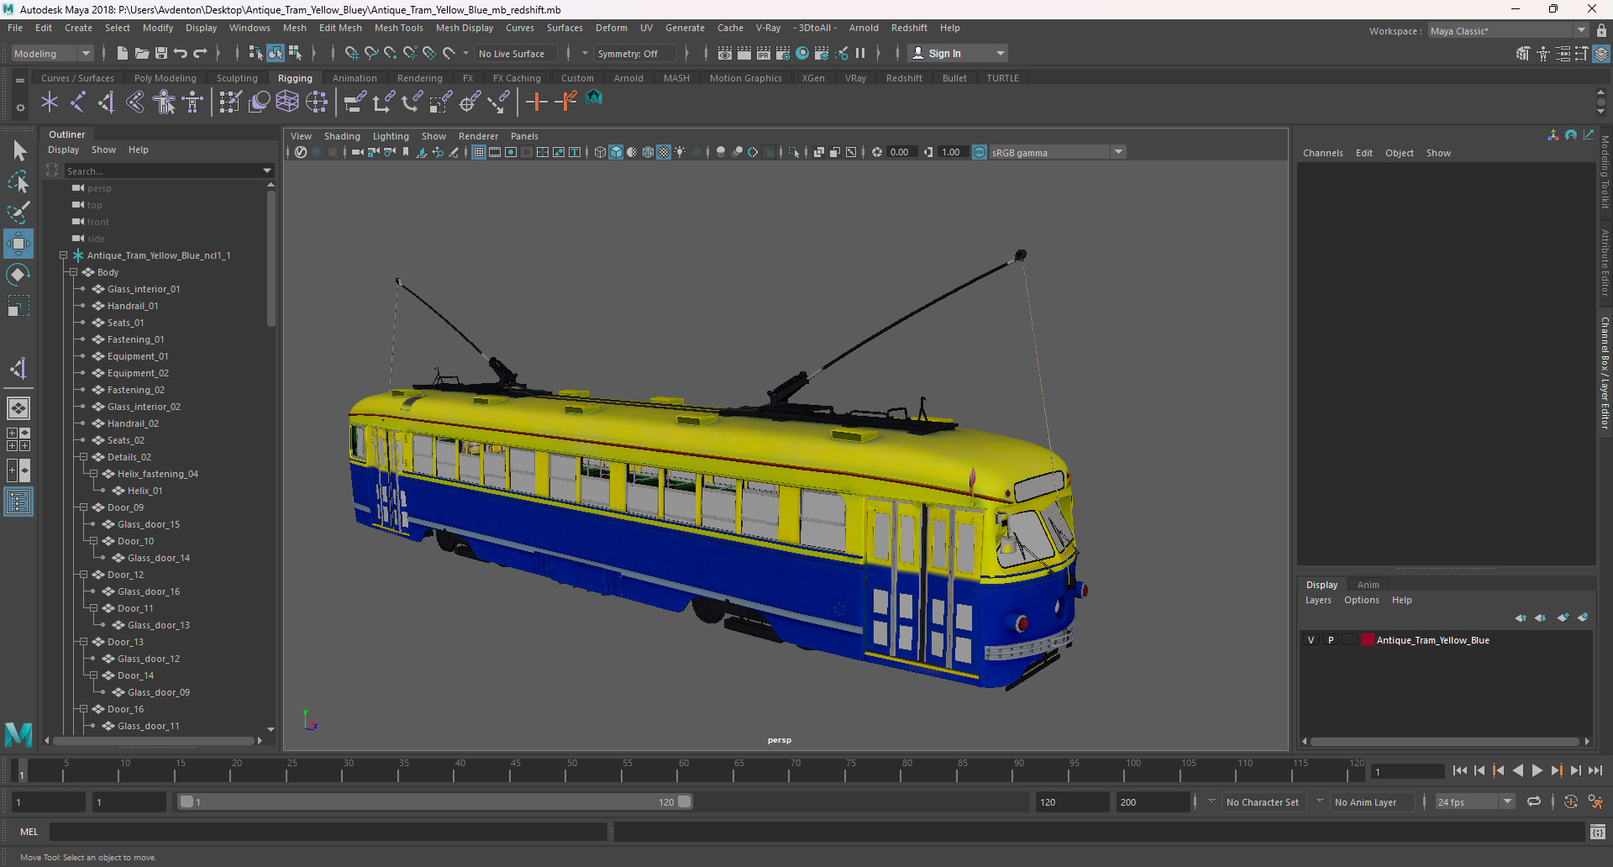Click the Open Scene folder icon
Screen dimensions: 1613x867
tap(142, 53)
